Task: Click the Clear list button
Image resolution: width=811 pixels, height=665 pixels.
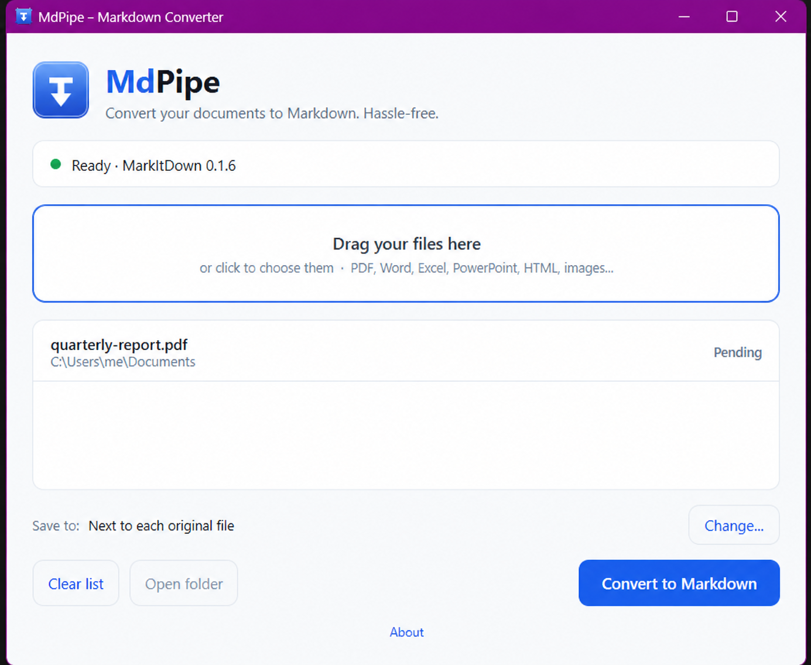Action: click(76, 583)
